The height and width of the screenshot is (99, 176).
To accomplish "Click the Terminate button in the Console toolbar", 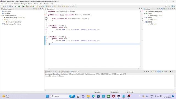I will click(x=144, y=71).
